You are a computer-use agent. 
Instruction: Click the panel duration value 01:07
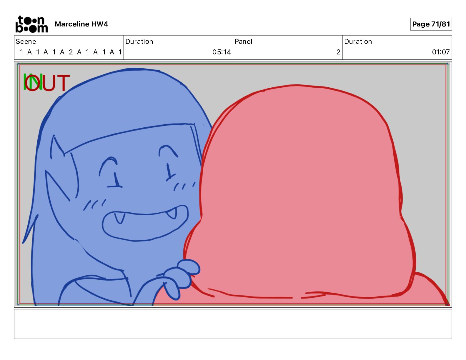[441, 52]
